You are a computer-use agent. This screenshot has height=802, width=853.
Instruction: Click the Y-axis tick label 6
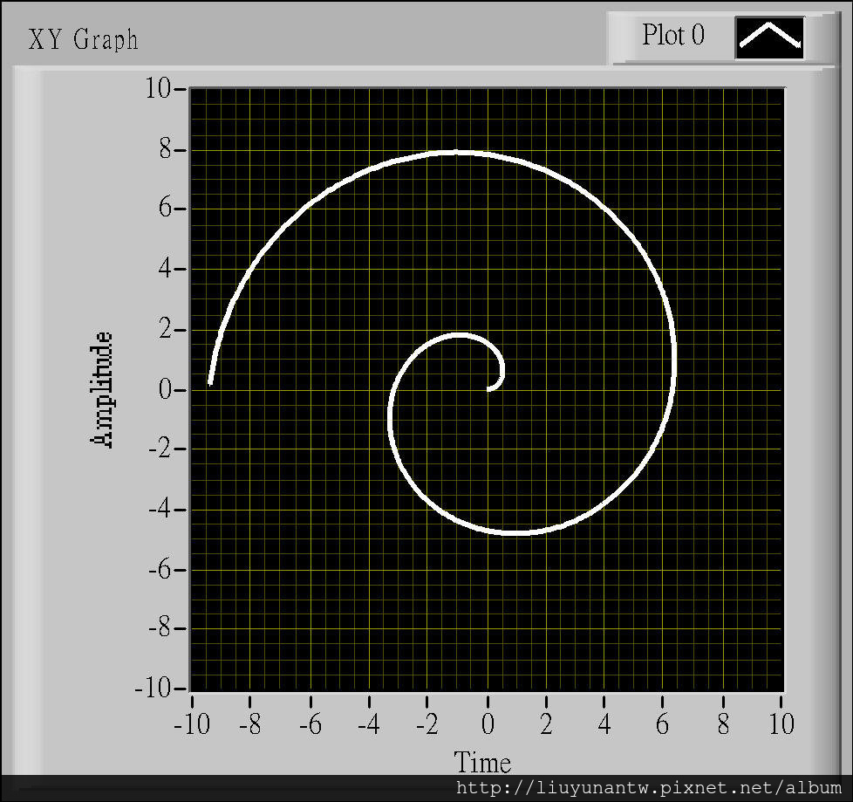click(166, 208)
